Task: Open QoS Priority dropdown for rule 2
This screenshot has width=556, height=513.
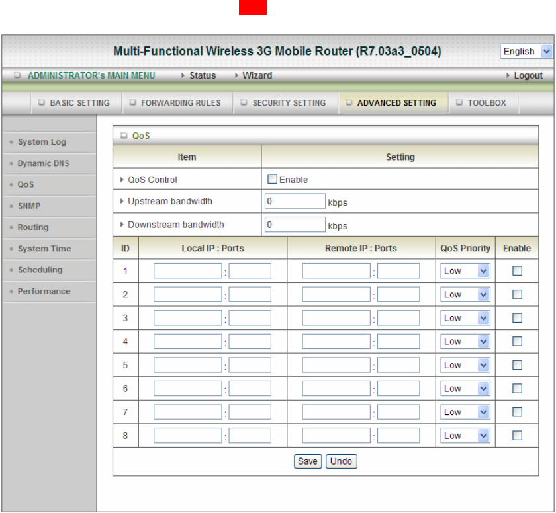Action: coord(465,294)
